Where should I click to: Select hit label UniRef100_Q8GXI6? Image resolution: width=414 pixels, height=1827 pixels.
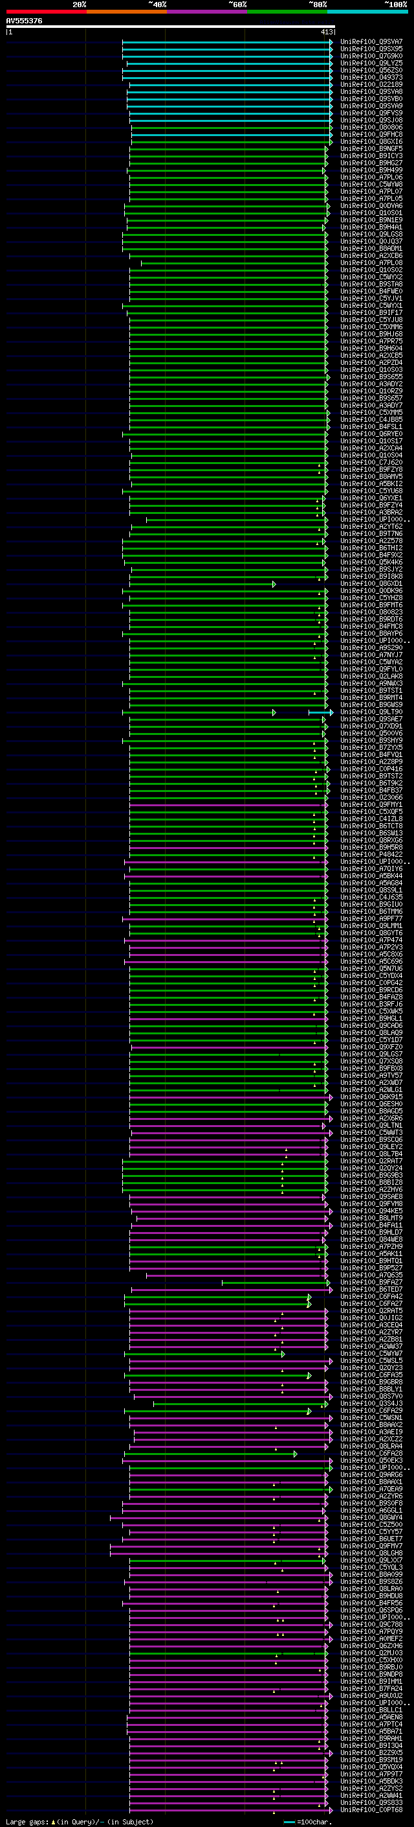point(371,142)
